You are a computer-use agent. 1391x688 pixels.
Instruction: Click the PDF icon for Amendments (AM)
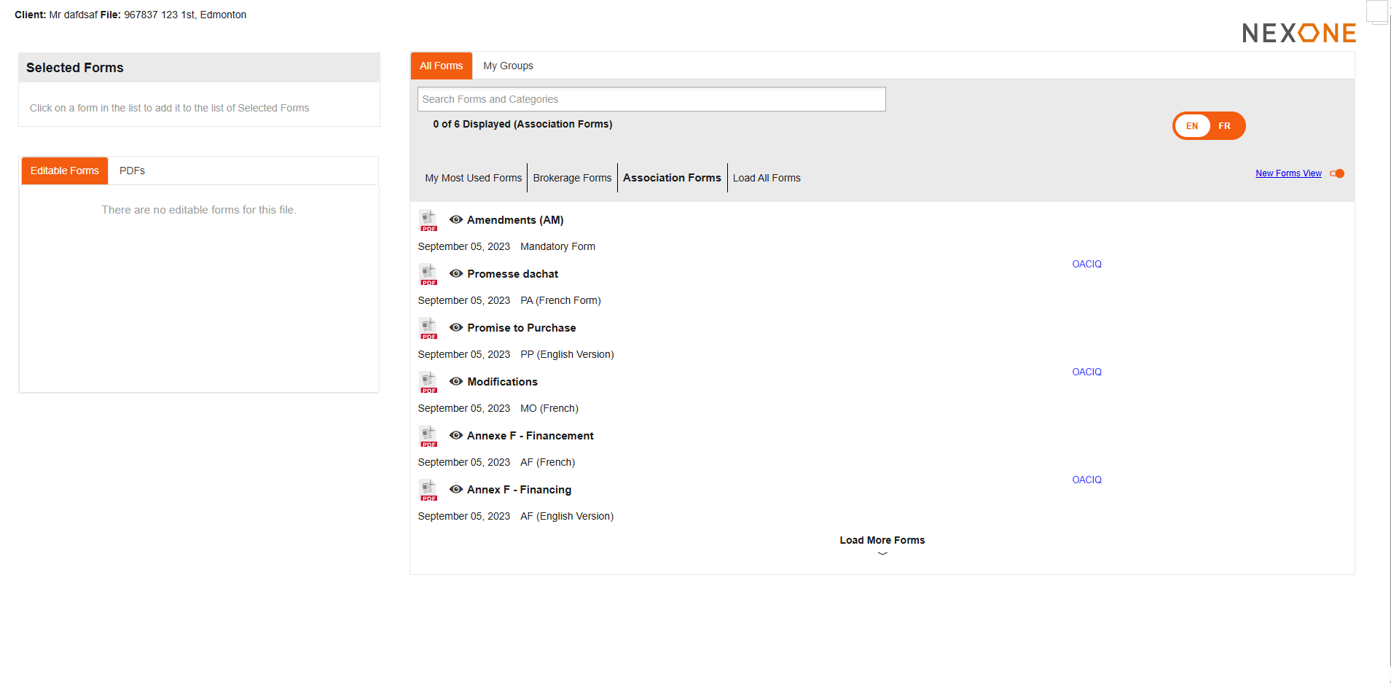(428, 220)
